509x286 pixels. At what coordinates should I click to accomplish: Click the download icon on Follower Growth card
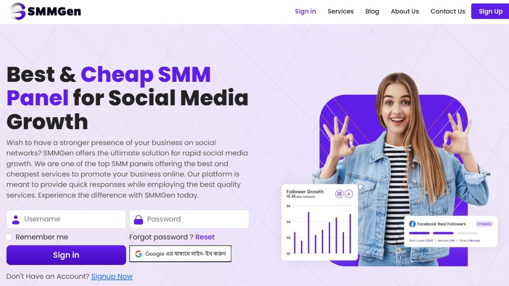(349, 194)
